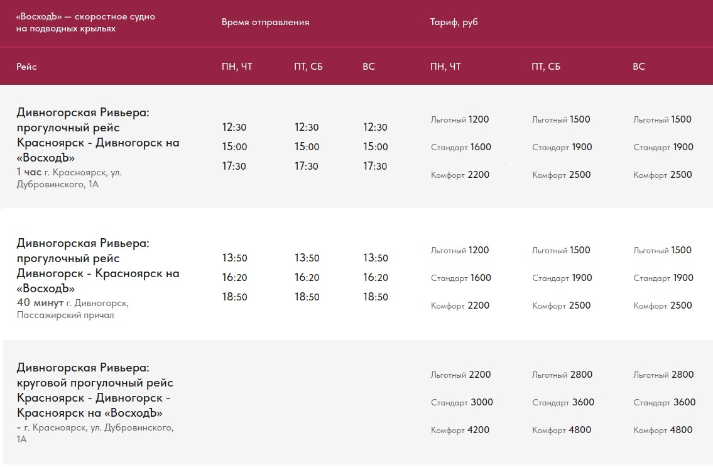Choose the 16:20 departure under ПТ, СБ
The height and width of the screenshot is (467, 713).
tap(307, 277)
